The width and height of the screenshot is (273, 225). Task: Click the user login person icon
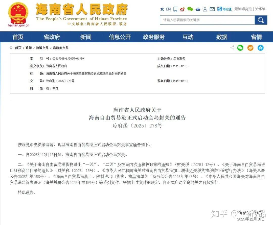click(x=205, y=9)
